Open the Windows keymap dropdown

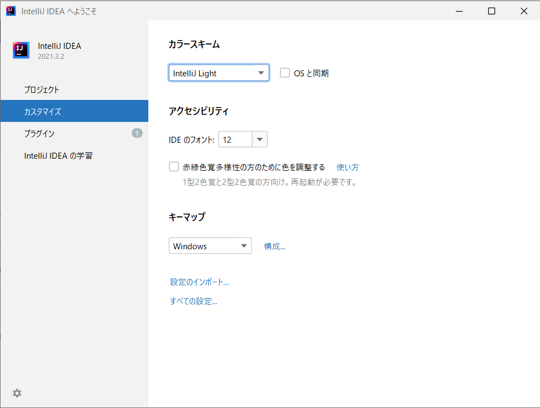[x=210, y=246]
